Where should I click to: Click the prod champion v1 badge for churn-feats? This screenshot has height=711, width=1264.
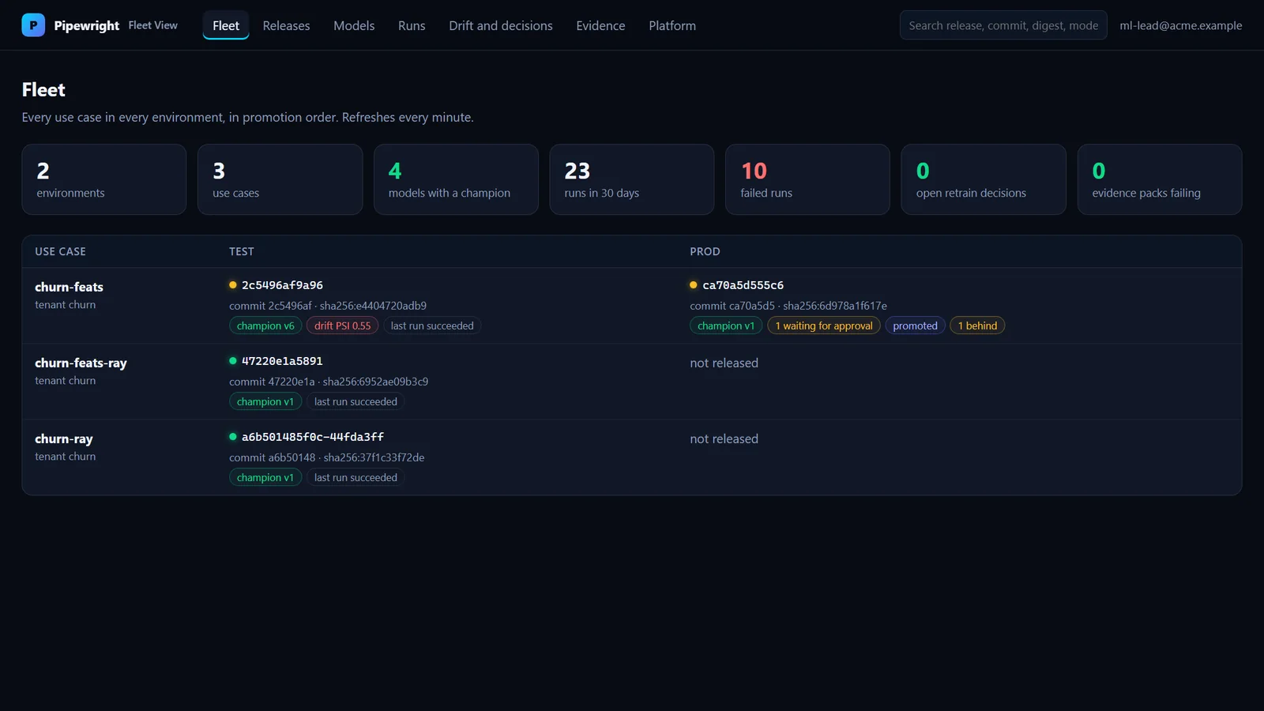(726, 325)
